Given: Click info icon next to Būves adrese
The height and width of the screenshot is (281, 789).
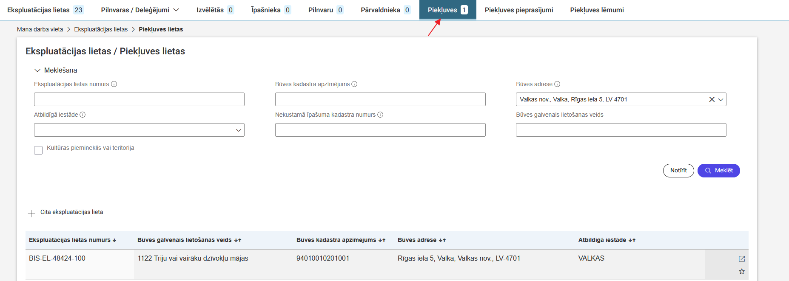Looking at the screenshot, I should pyautogui.click(x=557, y=84).
